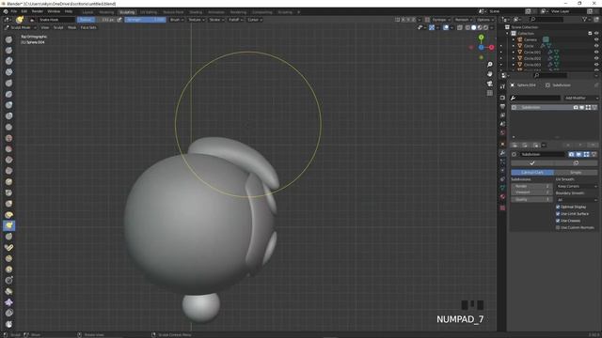Select the Clay brush tool
The width and height of the screenshot is (602, 338).
click(8, 61)
